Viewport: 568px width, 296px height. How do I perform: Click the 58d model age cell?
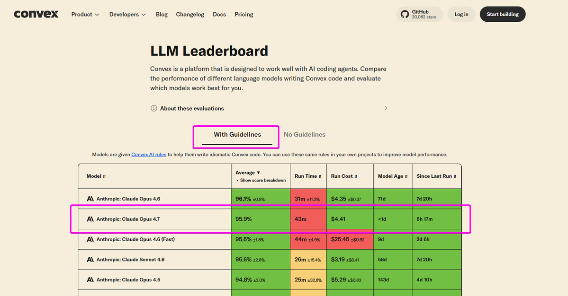pos(393,260)
